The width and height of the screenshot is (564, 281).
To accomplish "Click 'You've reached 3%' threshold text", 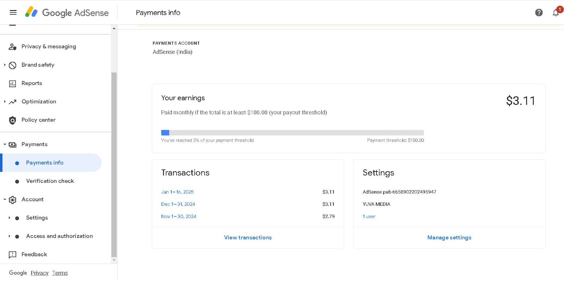I will [x=207, y=140].
